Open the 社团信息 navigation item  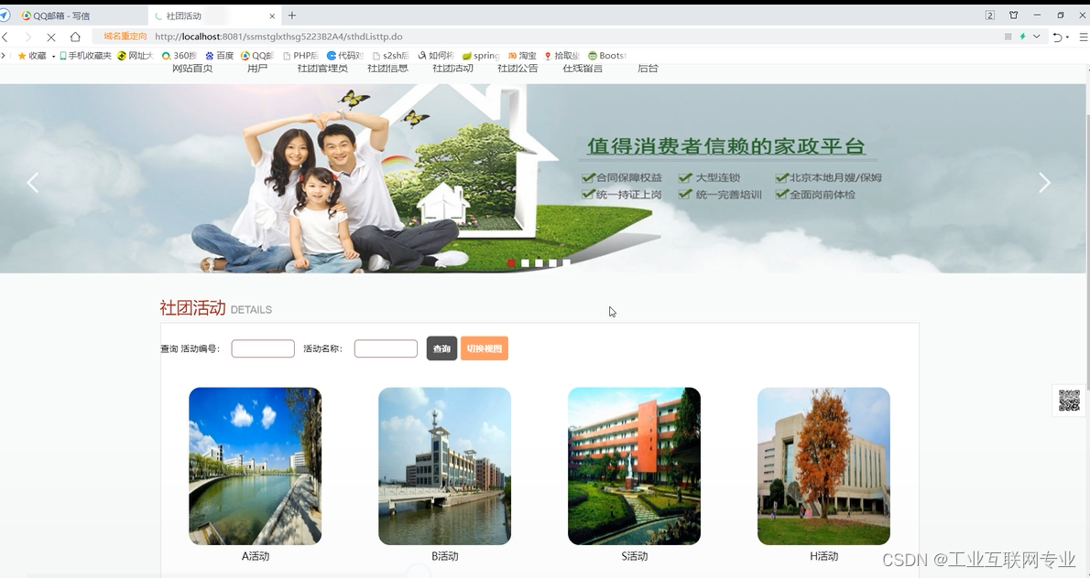387,68
